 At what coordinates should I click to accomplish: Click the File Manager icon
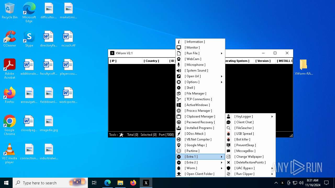(x=179, y=93)
